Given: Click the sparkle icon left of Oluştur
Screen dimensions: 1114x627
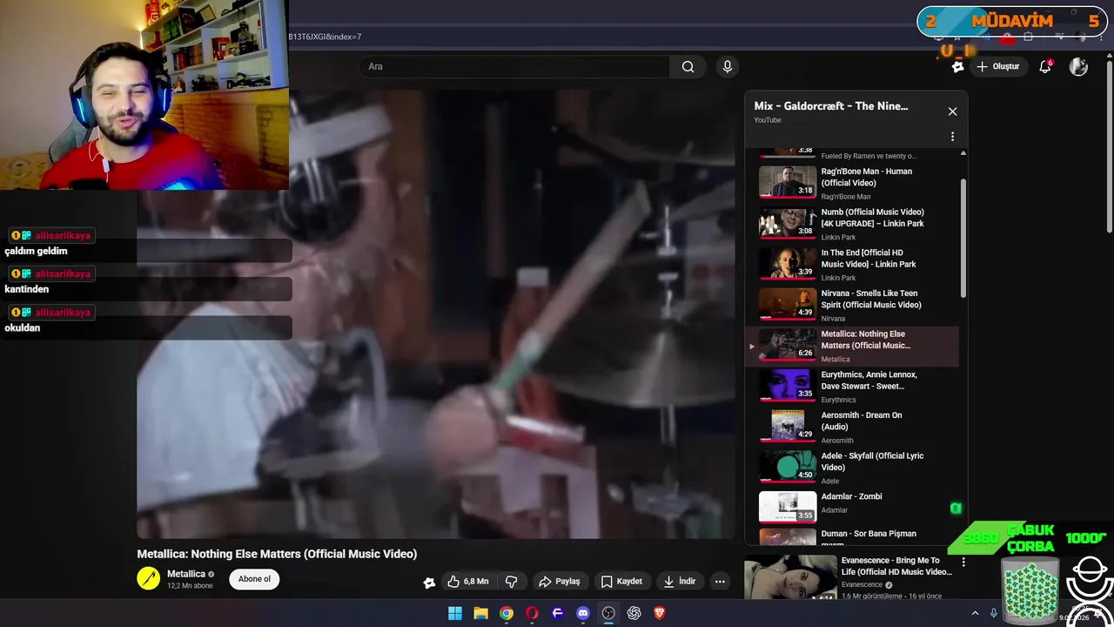Looking at the screenshot, I should 957,67.
